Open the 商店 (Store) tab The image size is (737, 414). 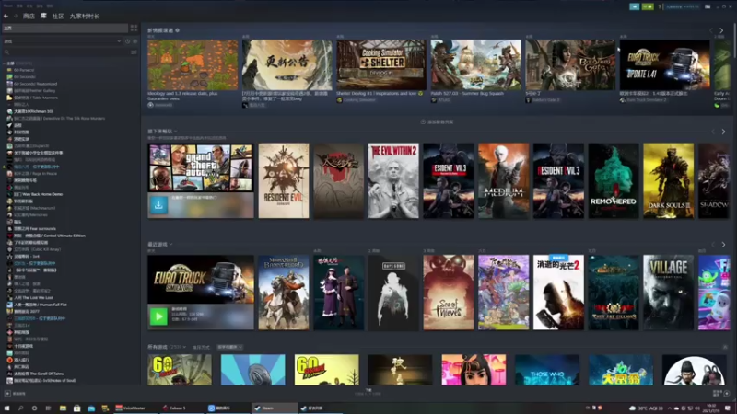click(29, 16)
